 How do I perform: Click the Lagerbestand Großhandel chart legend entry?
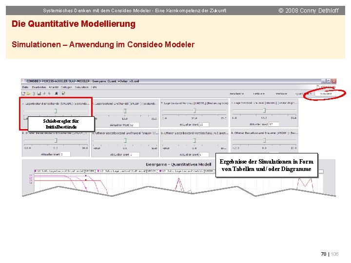click(128, 171)
